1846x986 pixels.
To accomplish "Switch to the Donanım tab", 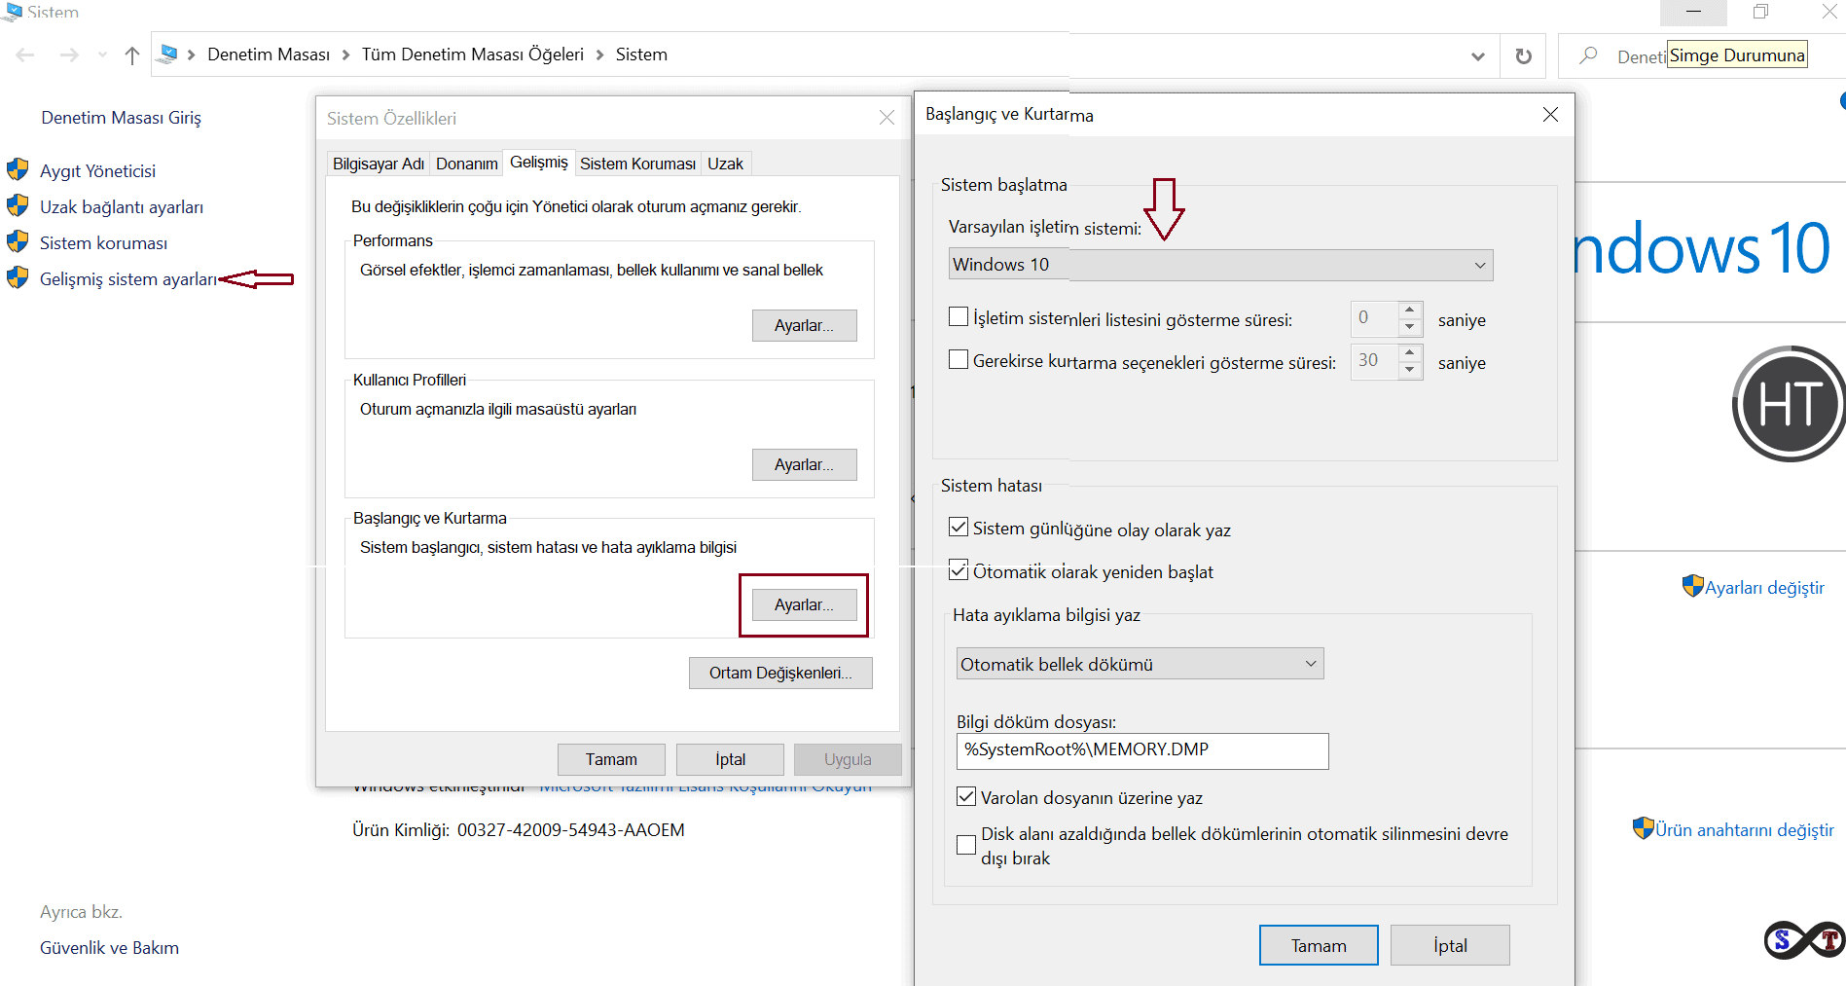I will pos(467,164).
